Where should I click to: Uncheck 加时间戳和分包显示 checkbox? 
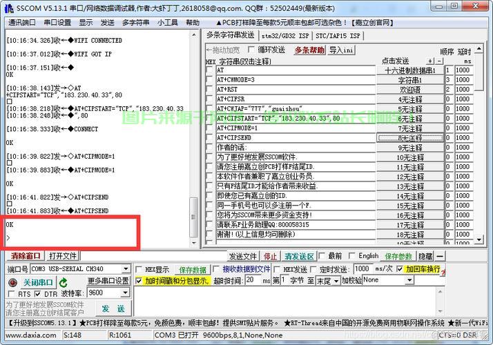(138, 281)
